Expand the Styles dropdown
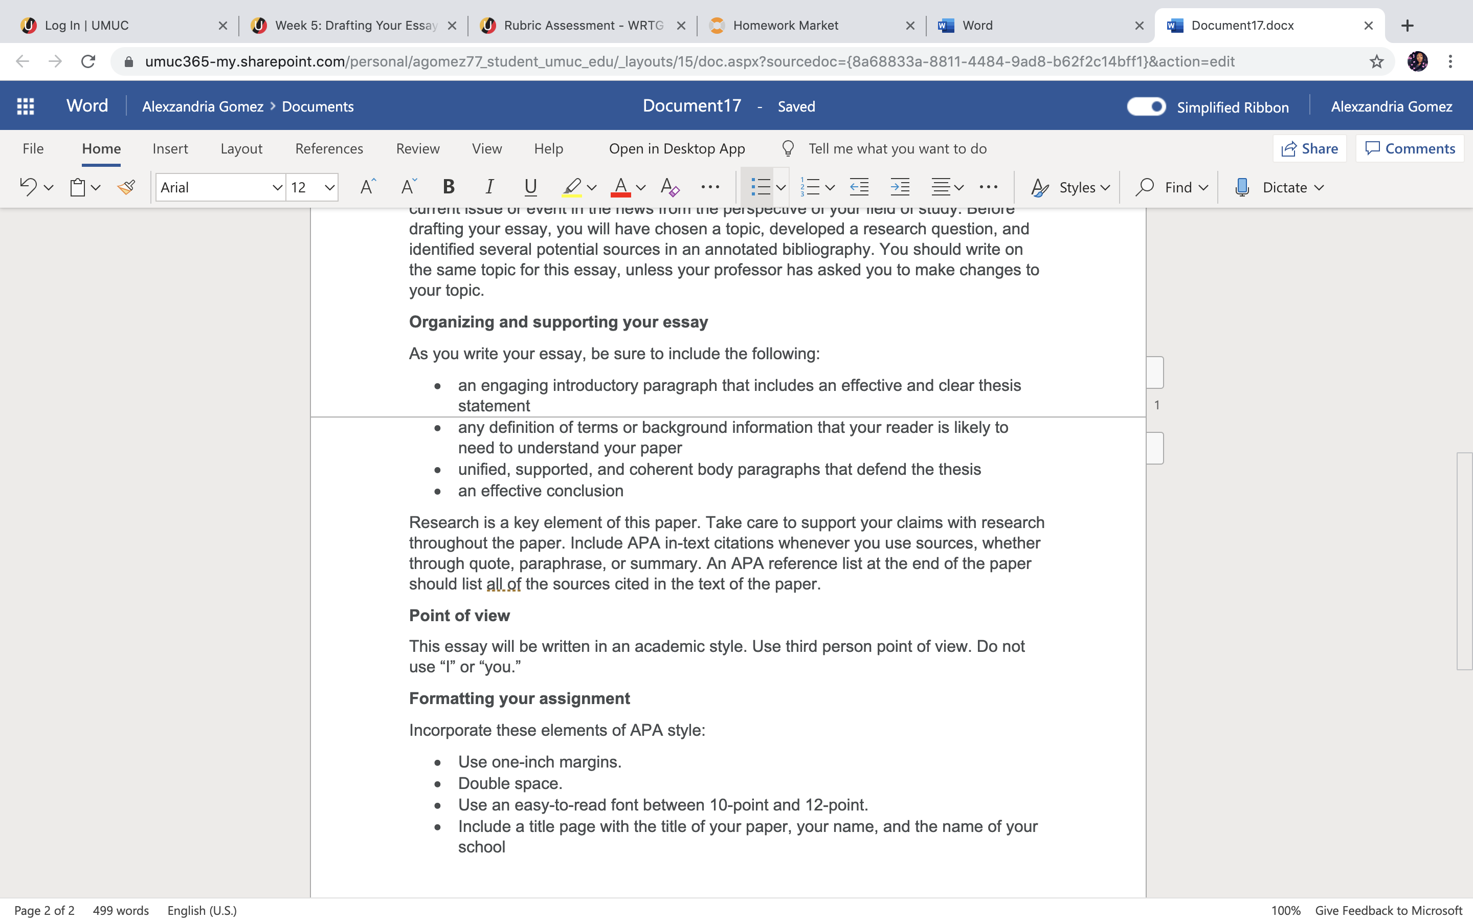 1070,187
